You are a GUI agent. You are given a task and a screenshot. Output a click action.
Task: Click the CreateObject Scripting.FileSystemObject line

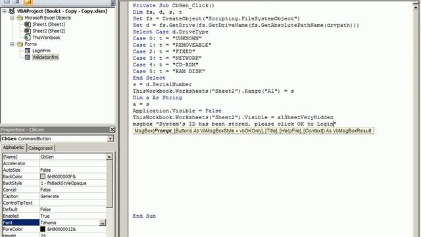[x=216, y=18]
